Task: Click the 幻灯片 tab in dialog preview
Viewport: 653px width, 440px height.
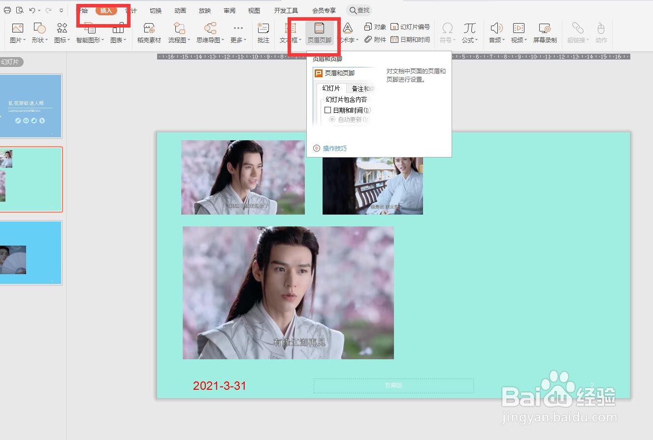Action: click(x=331, y=89)
